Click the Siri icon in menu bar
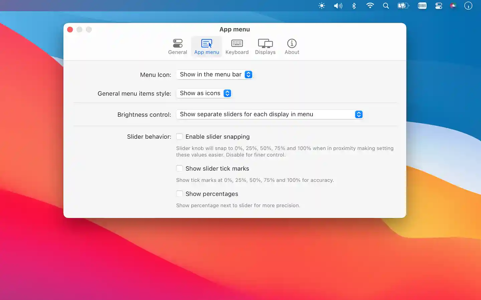The height and width of the screenshot is (300, 481). [453, 6]
